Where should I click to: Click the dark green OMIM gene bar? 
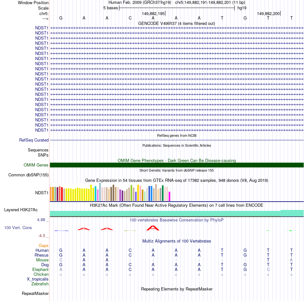click(x=177, y=165)
